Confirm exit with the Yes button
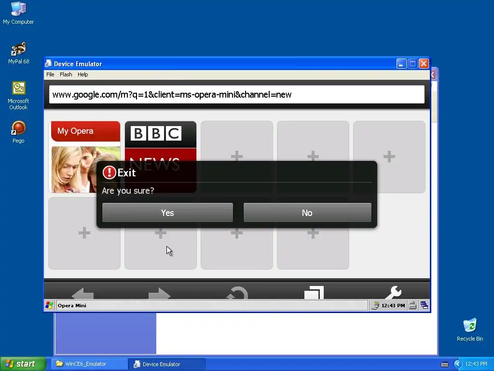This screenshot has height=371, width=494. pyautogui.click(x=167, y=213)
